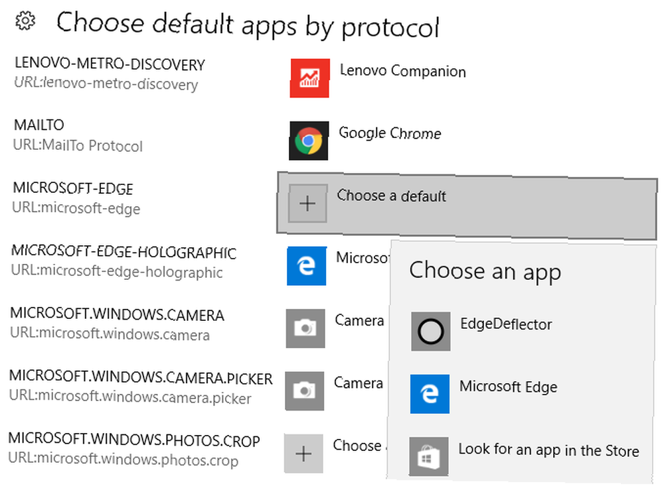Click the Google Chrome icon for MAILTO
This screenshot has width=664, height=486.
pos(309,141)
